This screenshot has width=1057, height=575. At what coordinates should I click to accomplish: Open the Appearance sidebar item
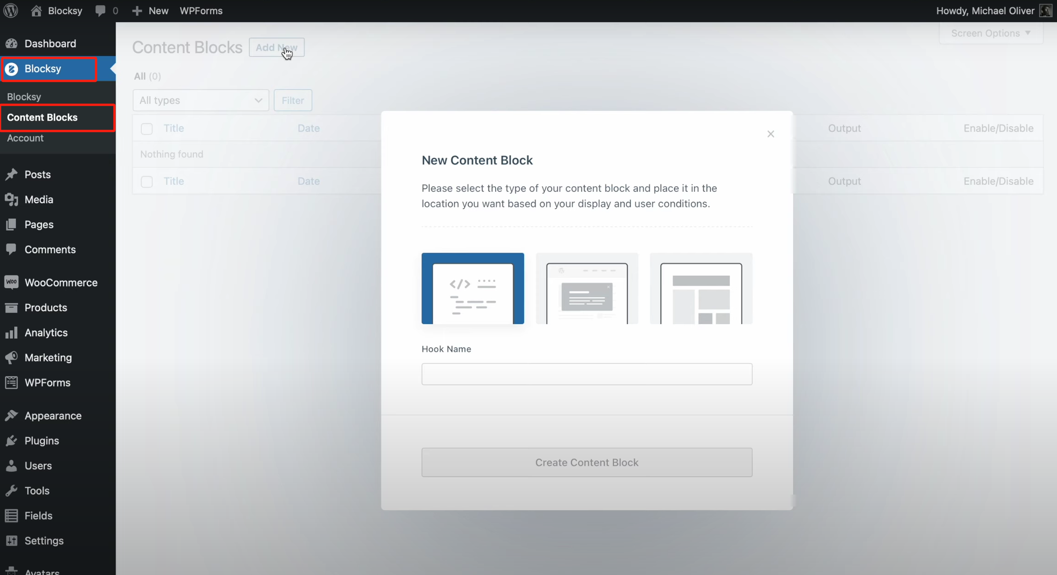pyautogui.click(x=53, y=416)
